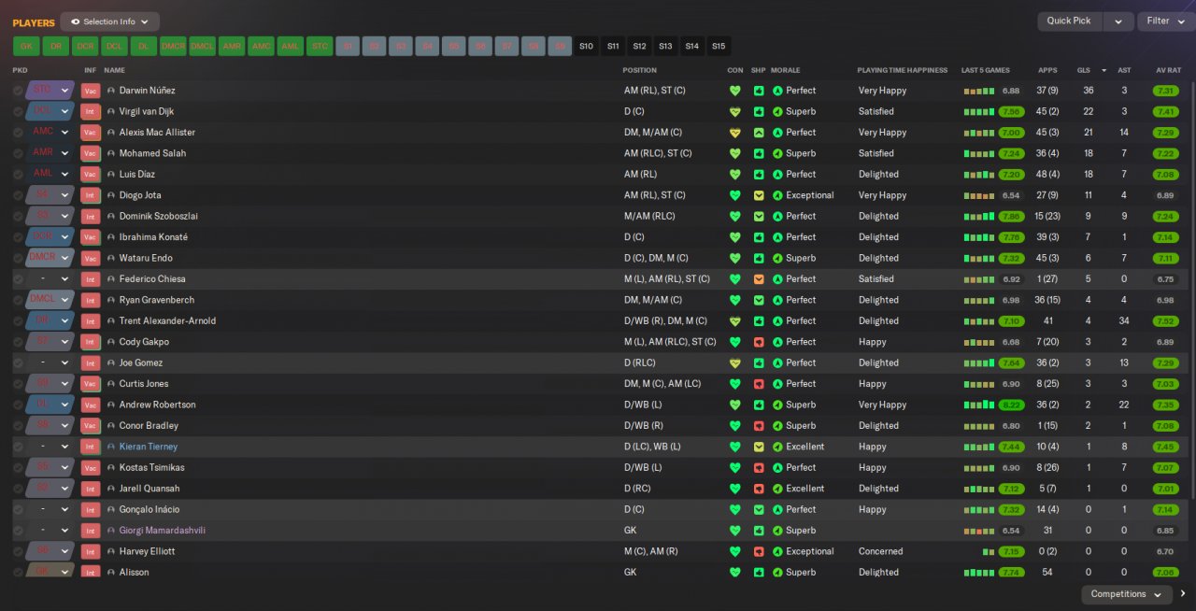Click the morale arrow icon for Jarell Quansah

(x=777, y=489)
